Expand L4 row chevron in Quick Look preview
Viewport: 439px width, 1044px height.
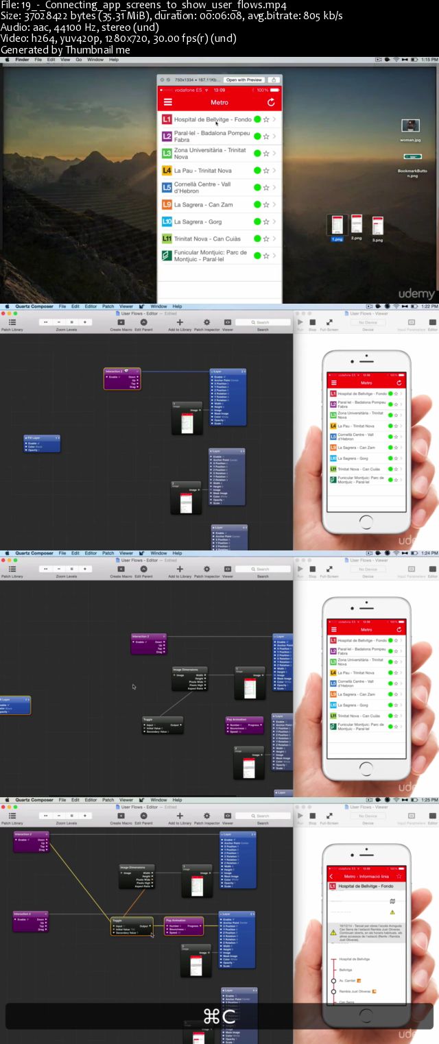pos(275,171)
